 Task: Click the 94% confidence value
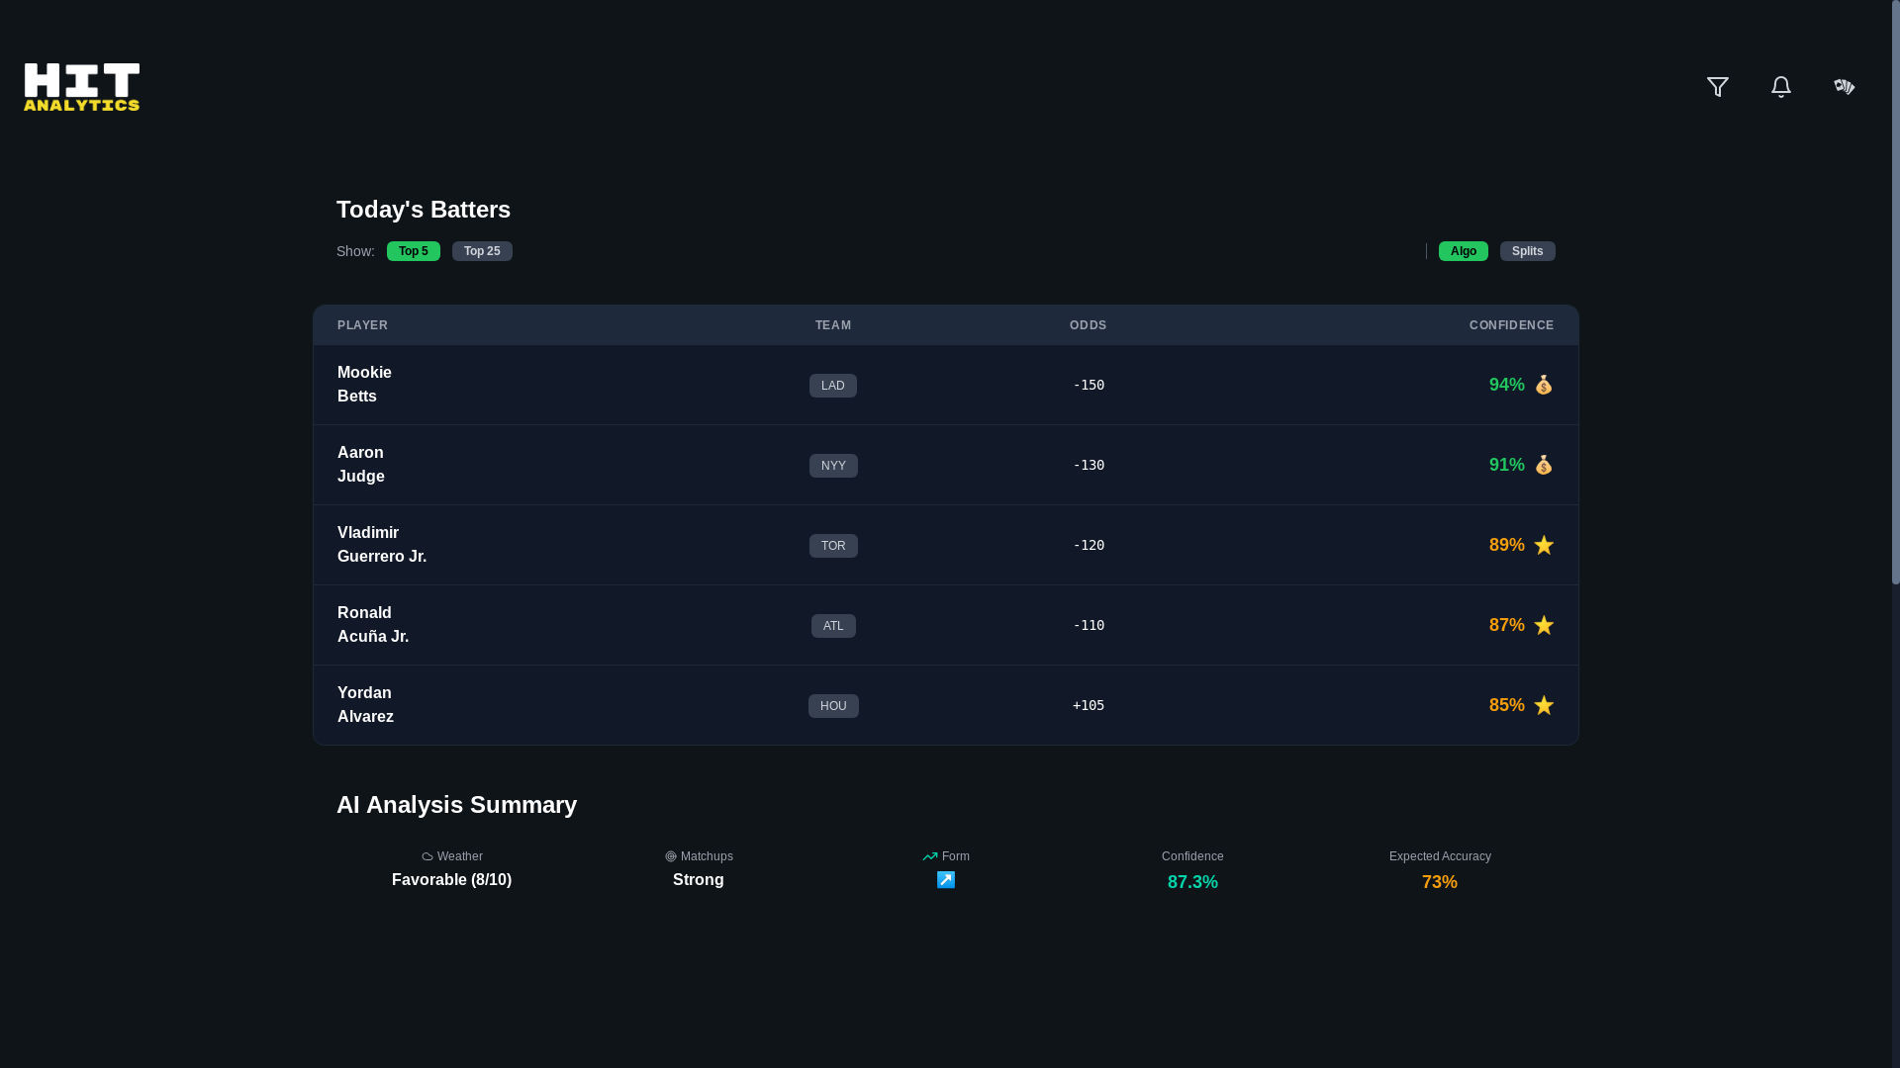tap(1507, 385)
